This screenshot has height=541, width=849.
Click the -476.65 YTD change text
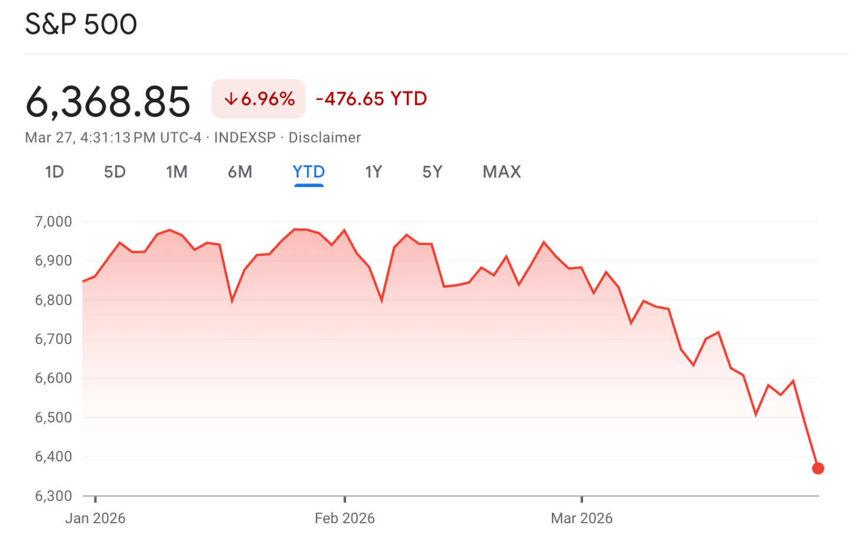pyautogui.click(x=371, y=99)
